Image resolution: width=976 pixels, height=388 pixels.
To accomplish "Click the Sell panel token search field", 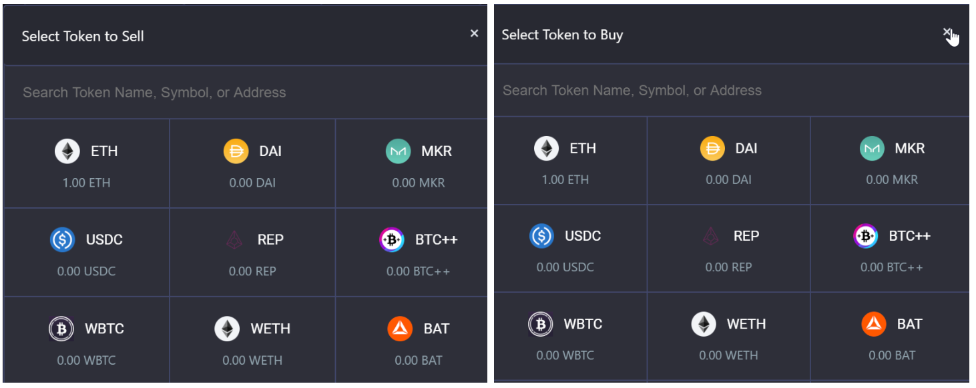I will tap(245, 93).
